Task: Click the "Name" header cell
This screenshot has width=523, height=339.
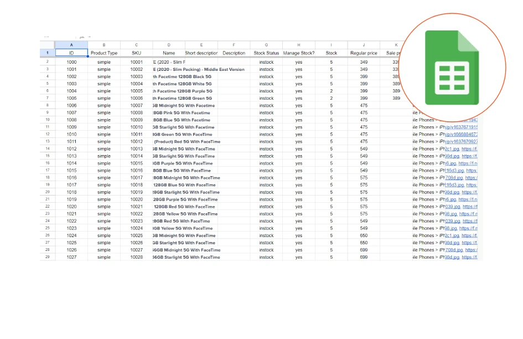Action: pyautogui.click(x=169, y=53)
